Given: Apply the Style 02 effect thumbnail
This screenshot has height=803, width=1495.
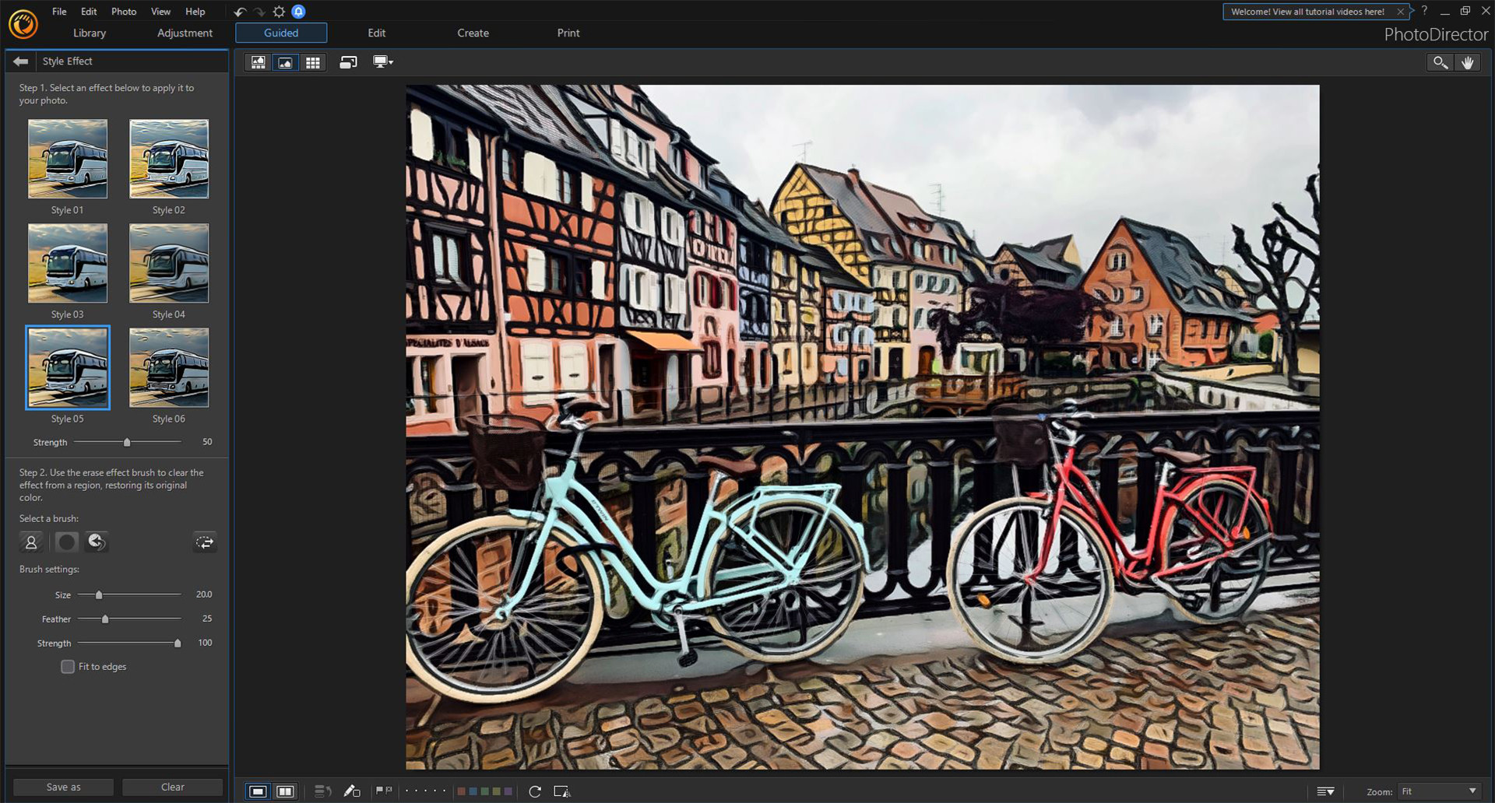Looking at the screenshot, I should point(168,159).
